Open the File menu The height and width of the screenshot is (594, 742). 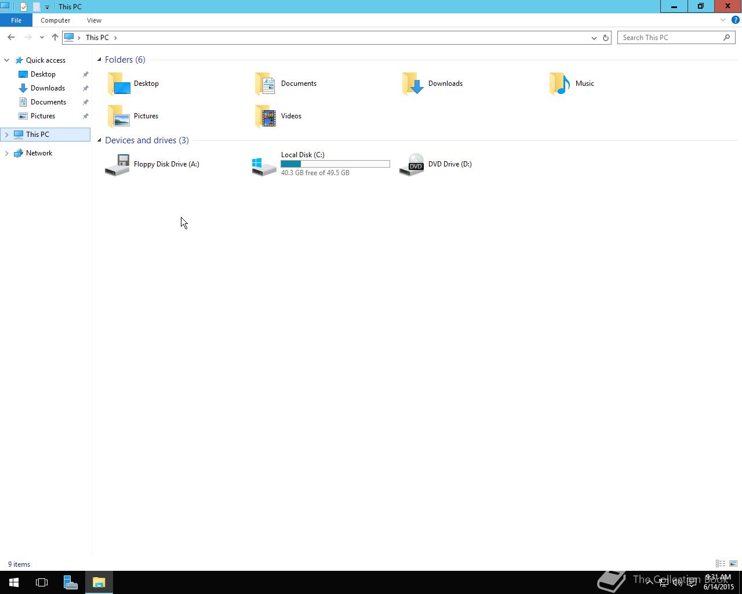pyautogui.click(x=16, y=20)
